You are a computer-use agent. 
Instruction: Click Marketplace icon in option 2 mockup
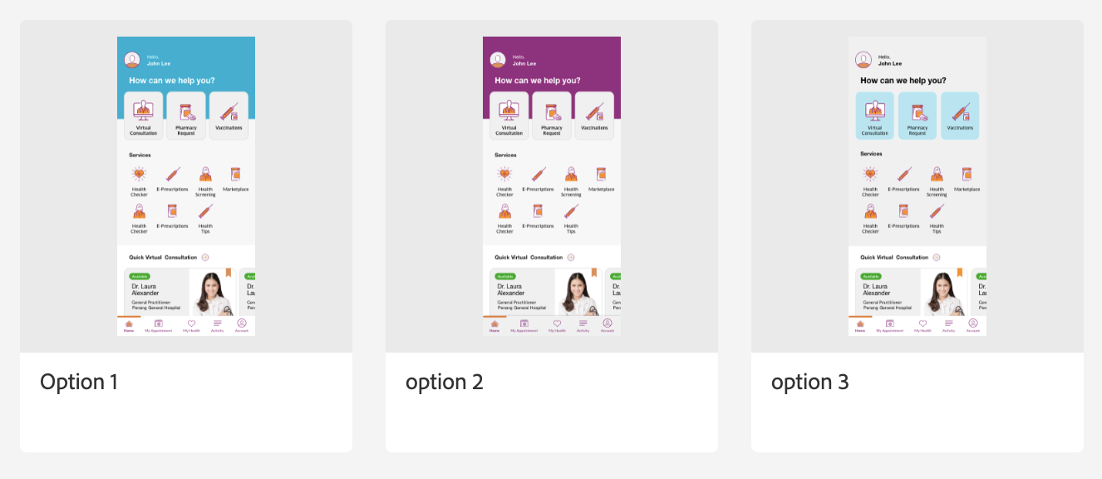coord(601,175)
